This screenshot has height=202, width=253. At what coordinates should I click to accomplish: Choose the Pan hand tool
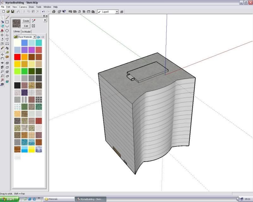pos(2,58)
